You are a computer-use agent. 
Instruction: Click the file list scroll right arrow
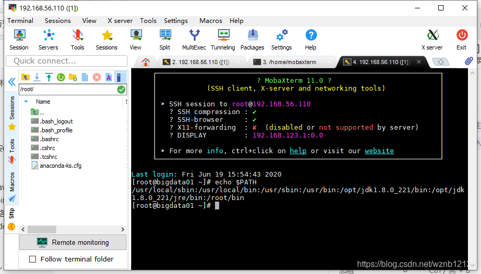point(123,230)
